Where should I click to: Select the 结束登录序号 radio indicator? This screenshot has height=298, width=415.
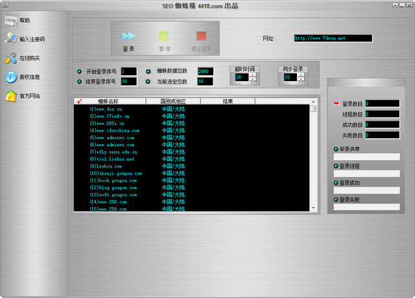pyautogui.click(x=79, y=82)
